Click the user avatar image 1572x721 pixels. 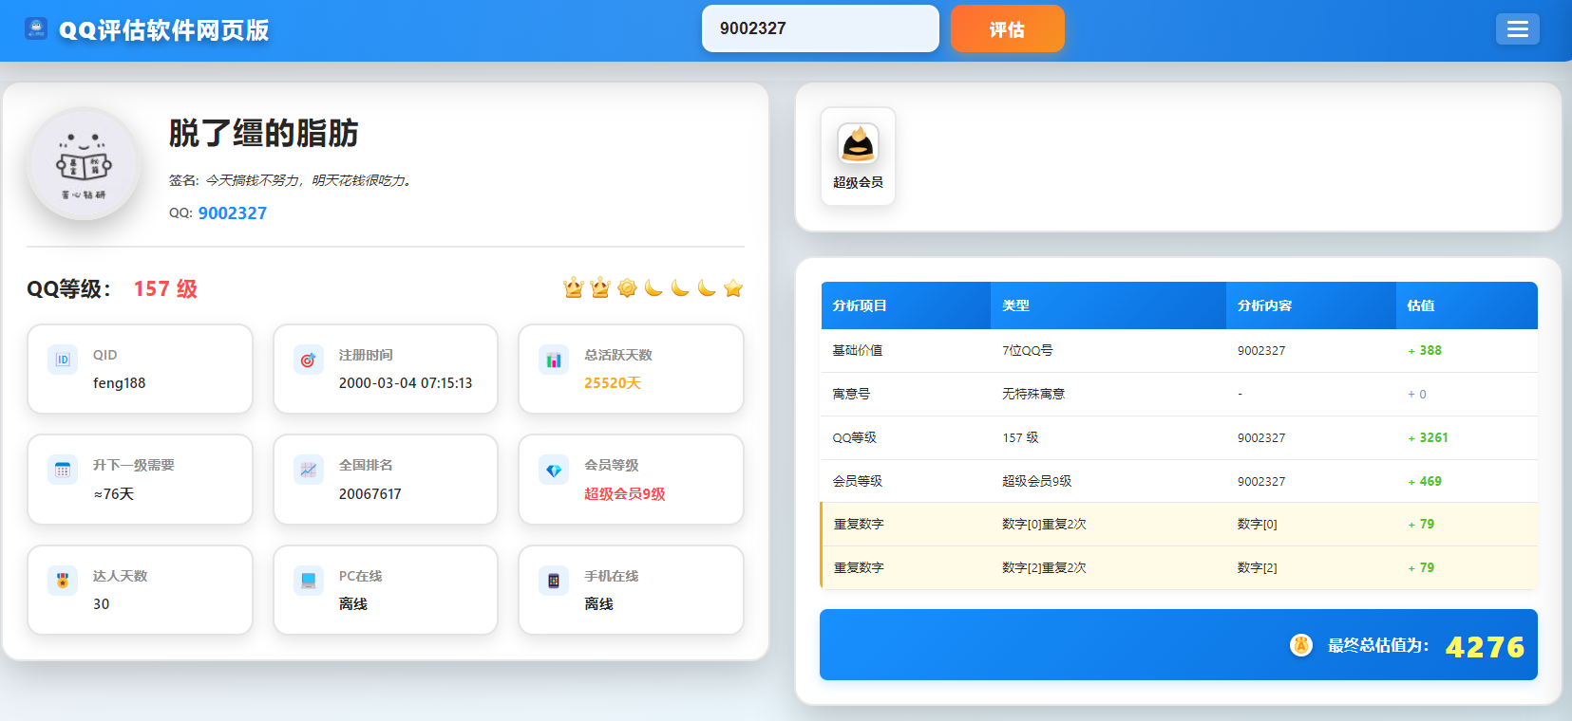[x=85, y=164]
